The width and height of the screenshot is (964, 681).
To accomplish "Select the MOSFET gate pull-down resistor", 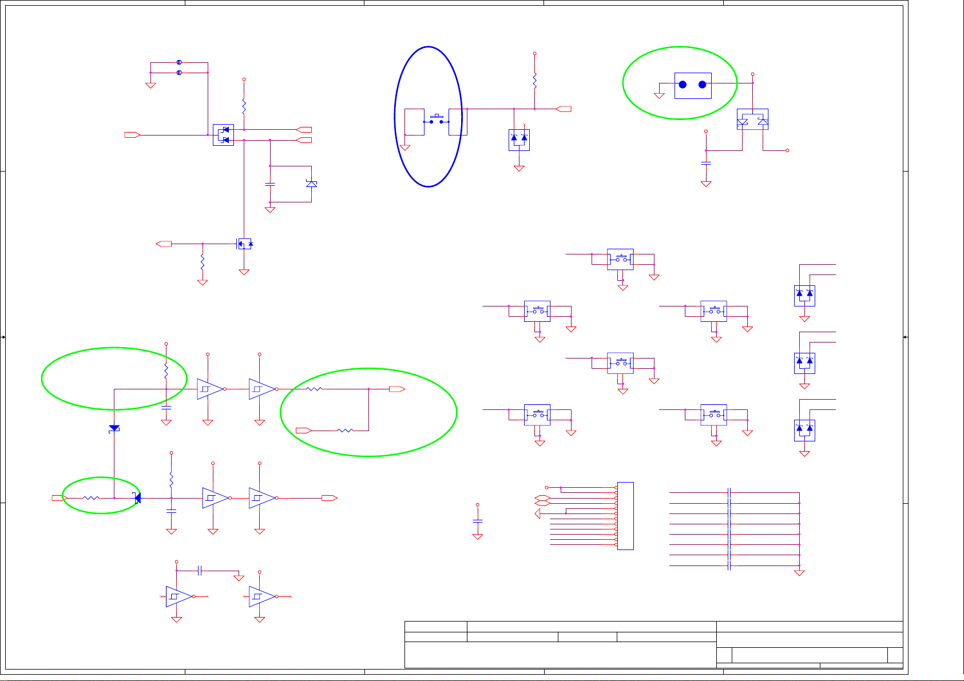I will pyautogui.click(x=203, y=262).
